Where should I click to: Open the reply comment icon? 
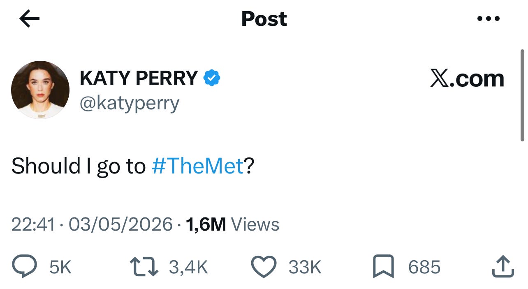(25, 267)
